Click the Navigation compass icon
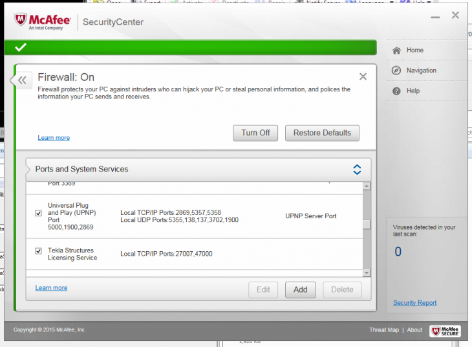The image size is (472, 347). click(396, 71)
